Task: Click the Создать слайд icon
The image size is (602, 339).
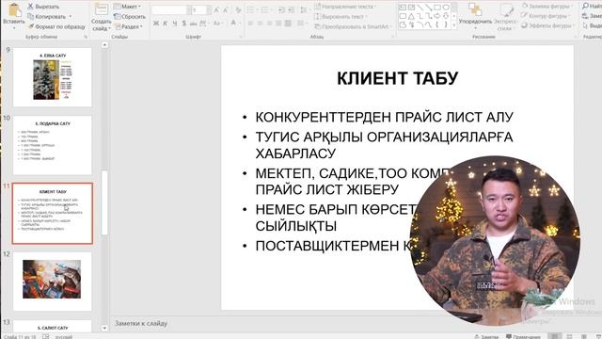Action: coord(102,10)
